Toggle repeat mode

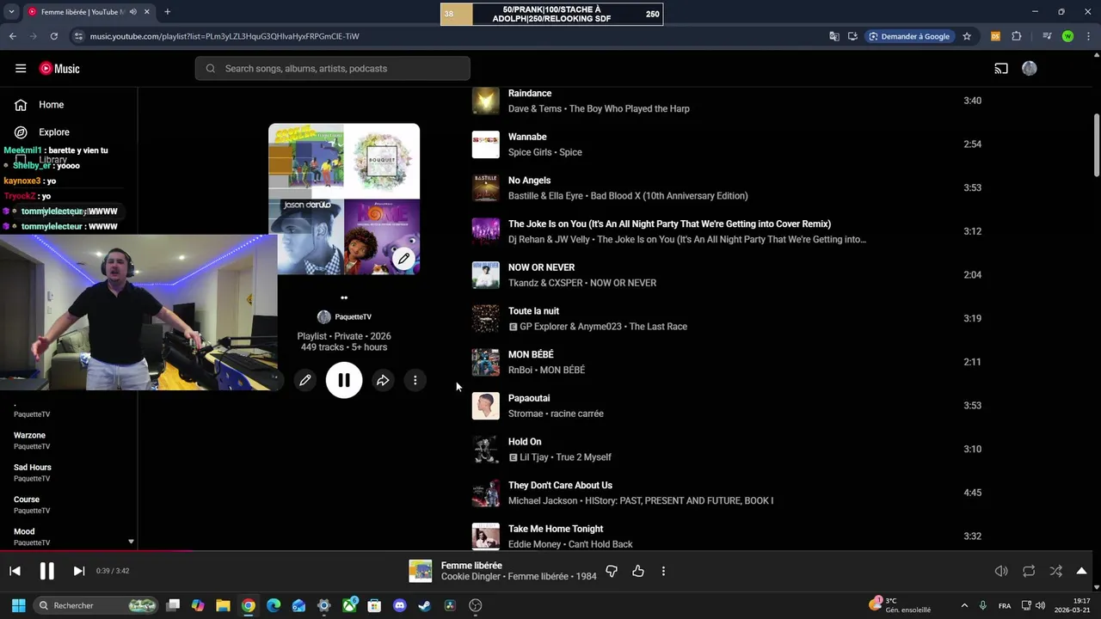point(1029,571)
